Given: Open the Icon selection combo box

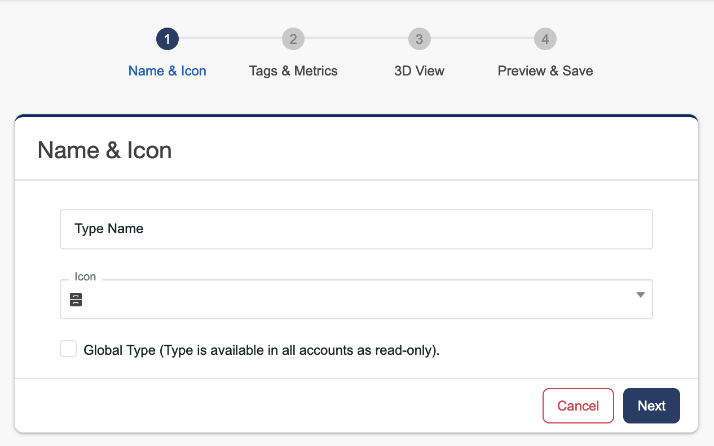Looking at the screenshot, I should (356, 300).
